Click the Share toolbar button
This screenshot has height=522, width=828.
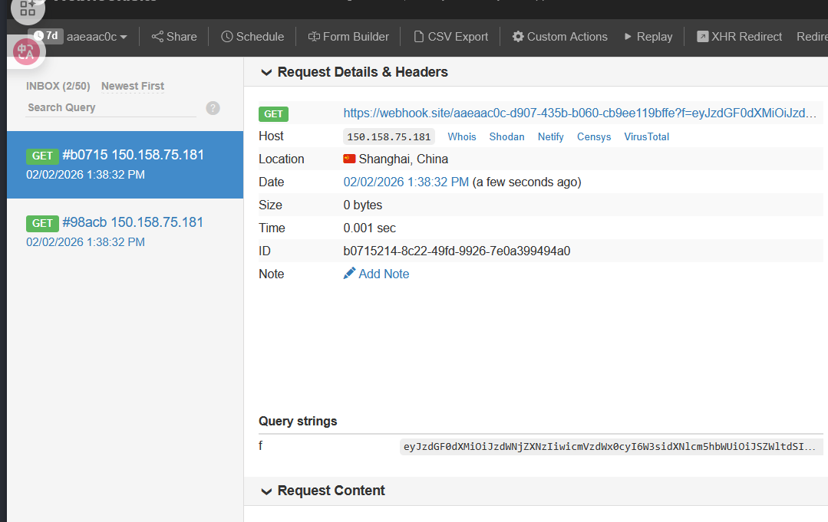pos(174,37)
